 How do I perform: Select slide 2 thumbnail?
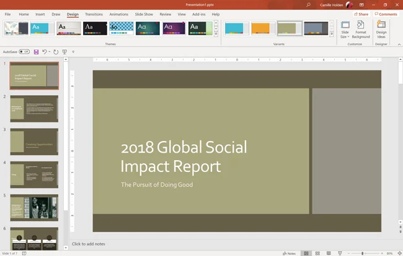pyautogui.click(x=34, y=109)
